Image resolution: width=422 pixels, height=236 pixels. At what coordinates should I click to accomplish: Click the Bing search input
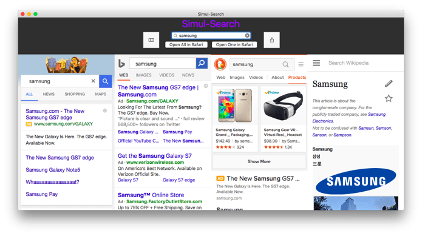pos(163,64)
